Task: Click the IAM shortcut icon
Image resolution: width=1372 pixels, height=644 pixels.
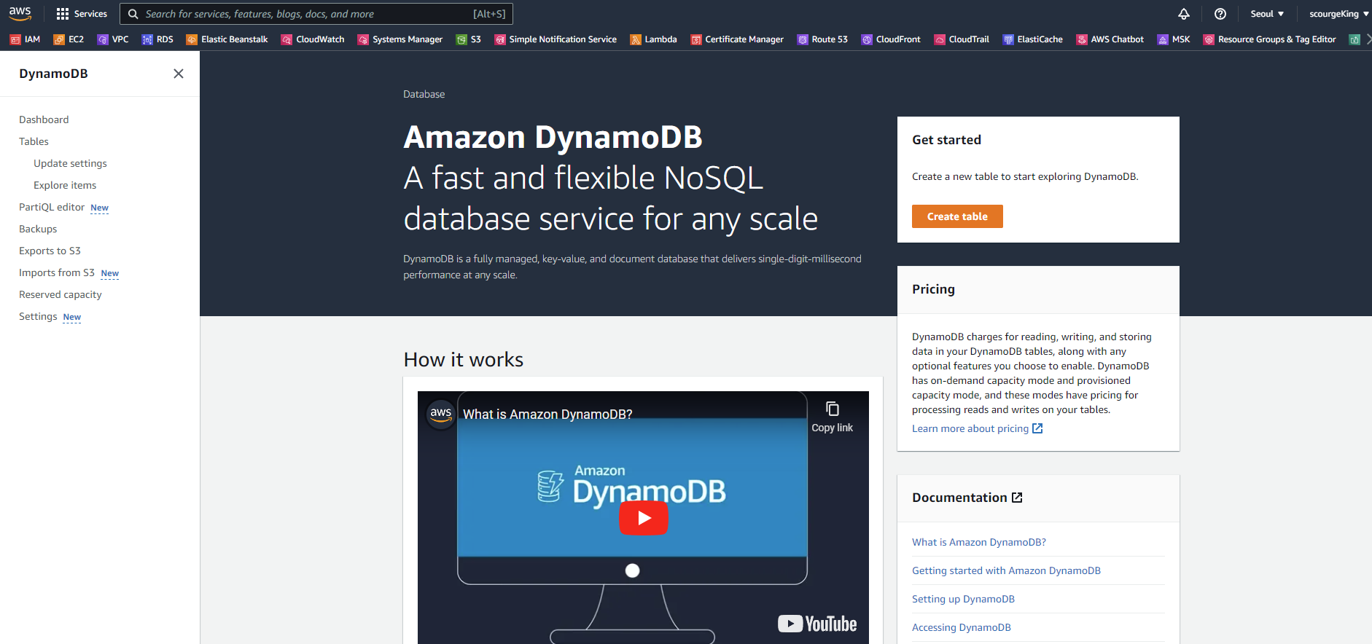Action: click(15, 39)
